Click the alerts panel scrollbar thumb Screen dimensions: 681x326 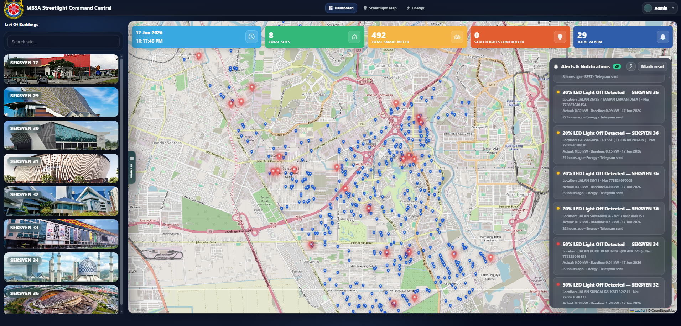click(x=670, y=178)
